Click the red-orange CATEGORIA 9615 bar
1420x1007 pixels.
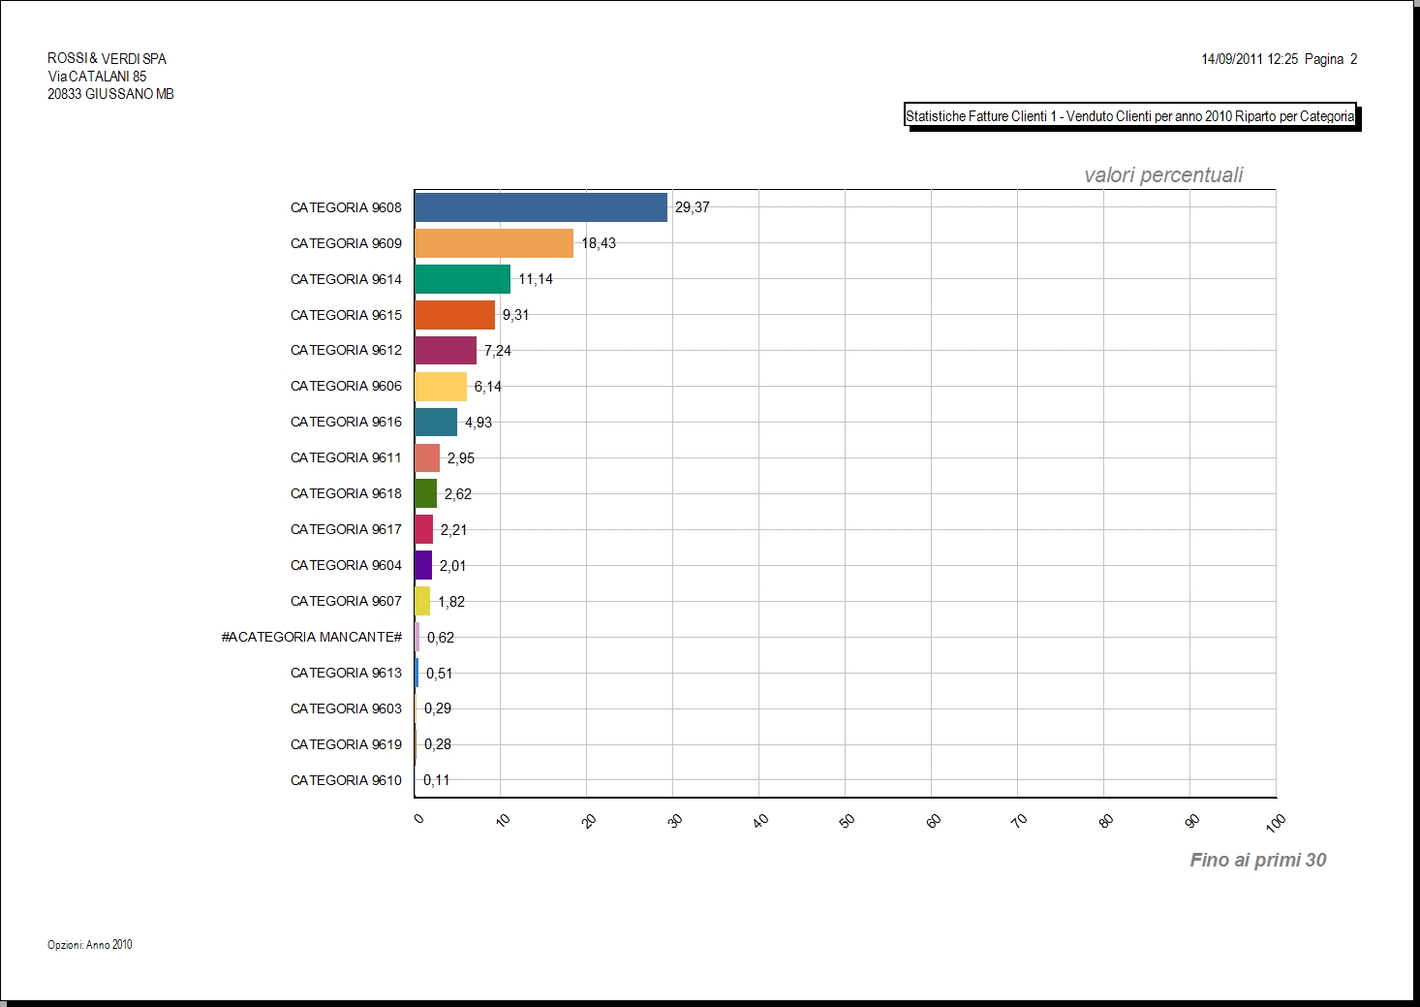coord(454,315)
